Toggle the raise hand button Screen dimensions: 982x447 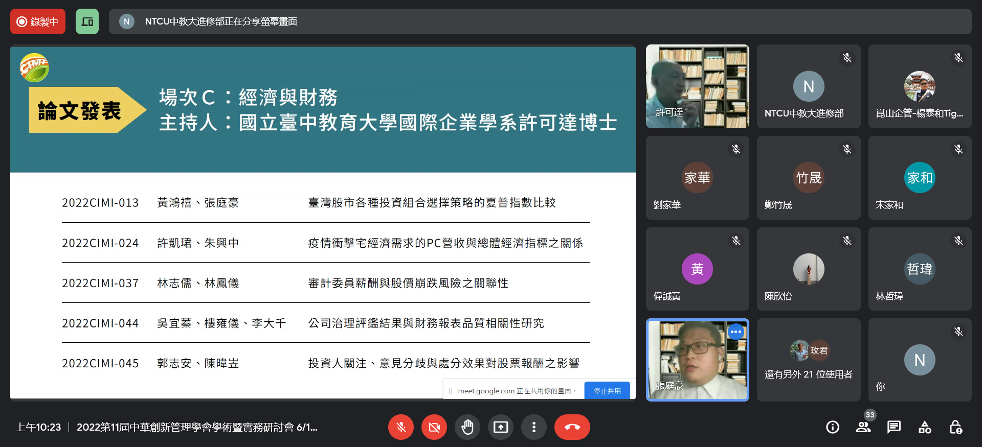467,427
